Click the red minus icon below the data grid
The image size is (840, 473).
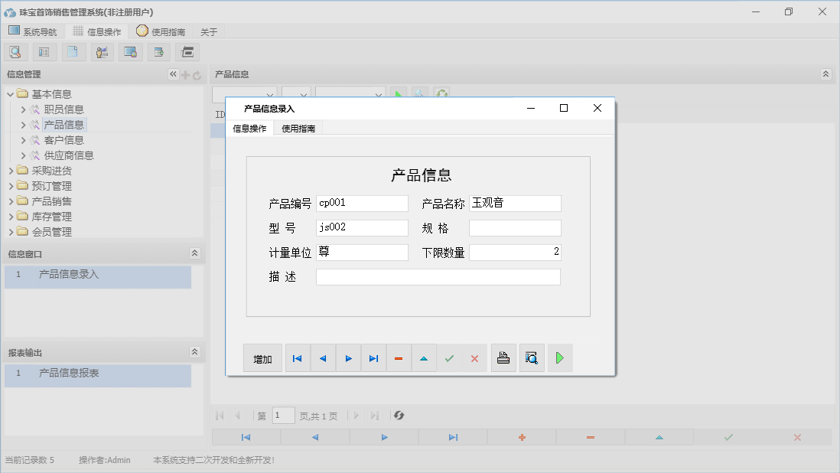pyautogui.click(x=590, y=437)
